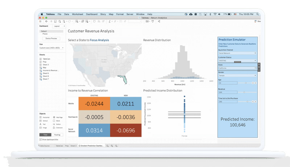Switch to the Data Source tab
The height and width of the screenshot is (167, 290).
[x=44, y=146]
